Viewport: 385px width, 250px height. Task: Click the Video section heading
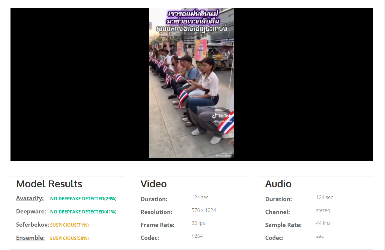pos(154,184)
